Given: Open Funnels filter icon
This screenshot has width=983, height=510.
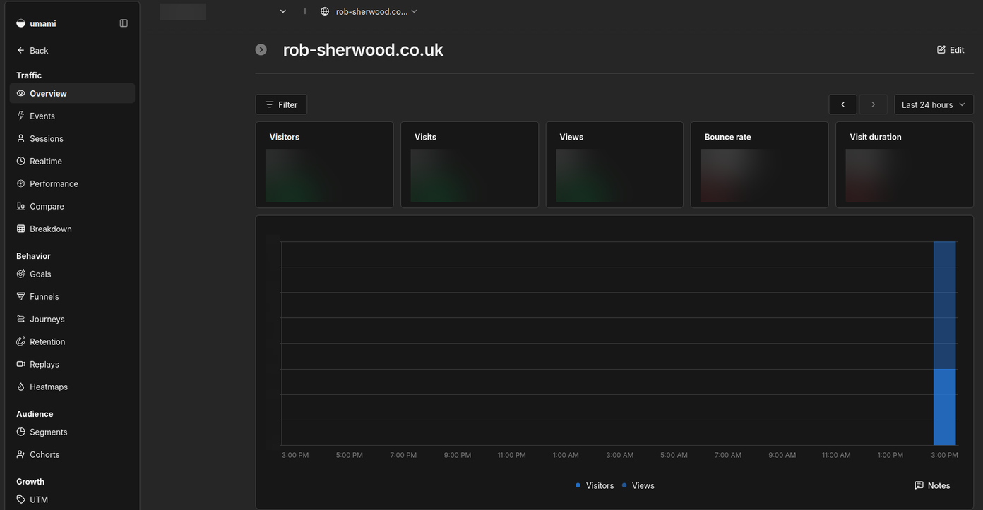Looking at the screenshot, I should (21, 296).
